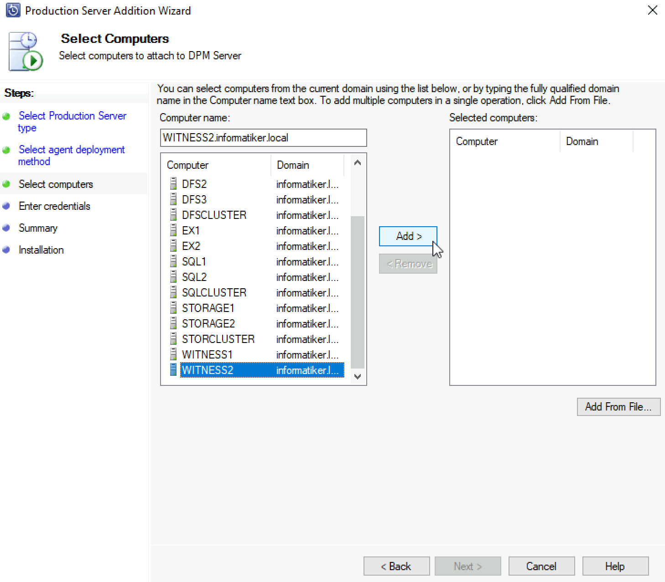Click green bullet beside Select Production Server type
The height and width of the screenshot is (582, 665).
[x=6, y=116]
